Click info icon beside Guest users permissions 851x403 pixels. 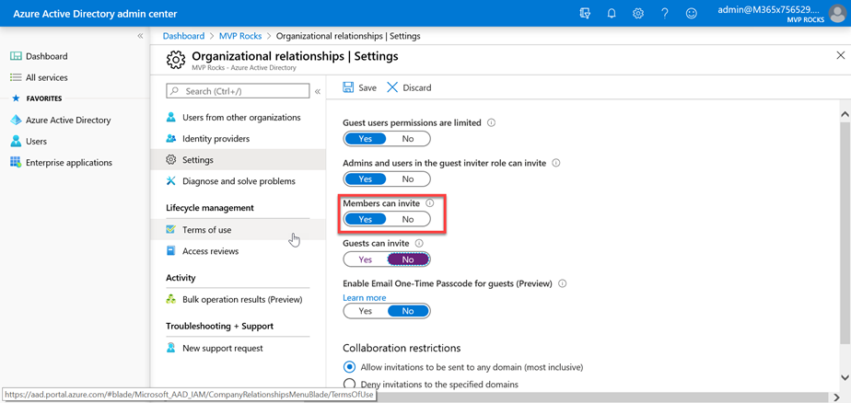[491, 123]
